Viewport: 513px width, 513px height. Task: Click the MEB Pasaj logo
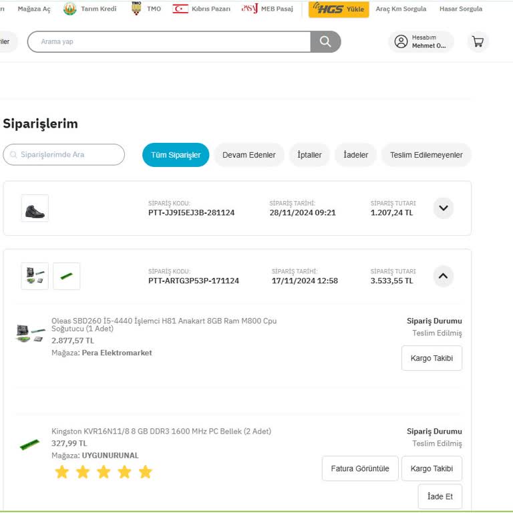pyautogui.click(x=250, y=9)
